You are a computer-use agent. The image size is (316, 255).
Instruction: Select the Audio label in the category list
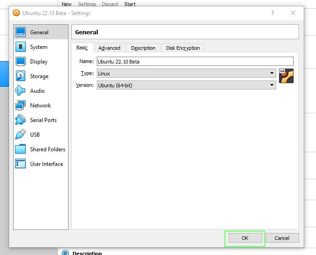click(37, 91)
